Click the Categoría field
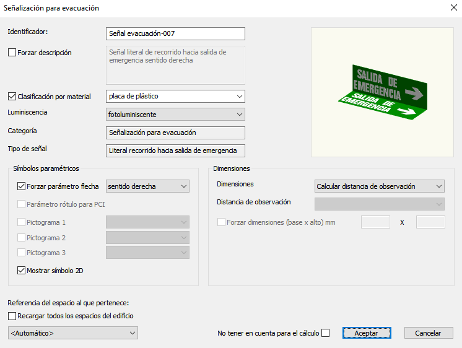This screenshot has height=348, width=462. (176, 133)
